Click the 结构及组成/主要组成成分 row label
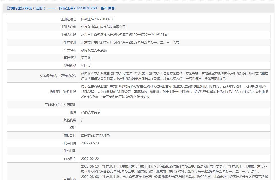The image size is (275, 180). point(58,76)
